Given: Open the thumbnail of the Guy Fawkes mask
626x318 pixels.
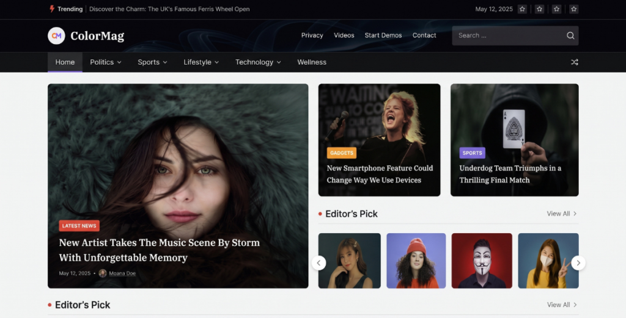Looking at the screenshot, I should [x=482, y=261].
